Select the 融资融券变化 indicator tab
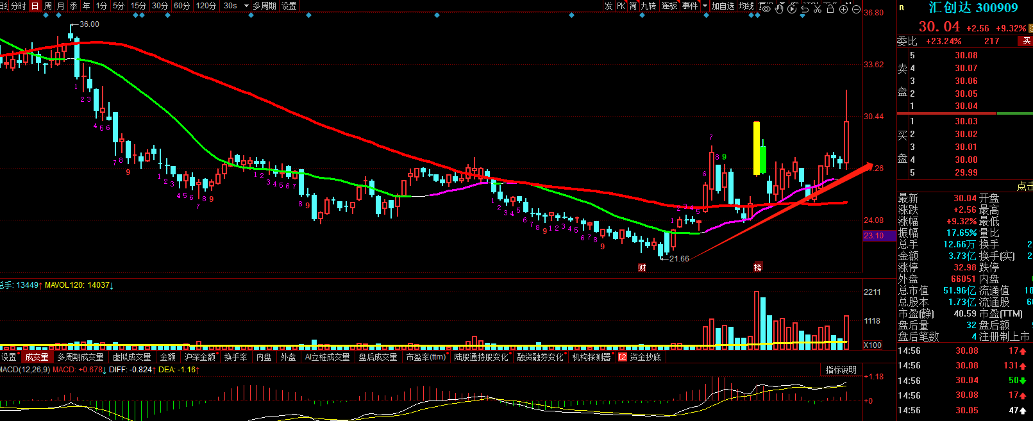1033x421 pixels. (541, 357)
